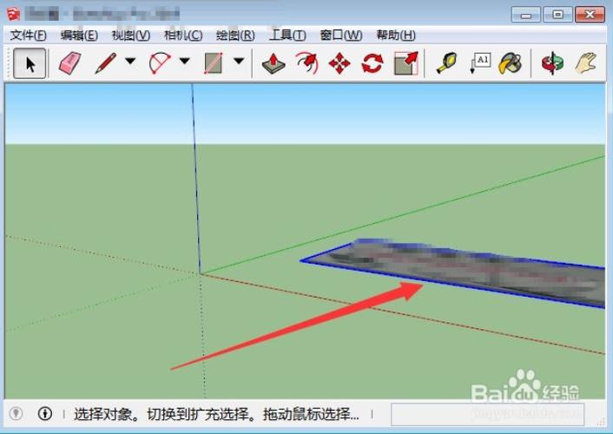
Task: Pick the pink Eraser tool
Action: tap(69, 63)
